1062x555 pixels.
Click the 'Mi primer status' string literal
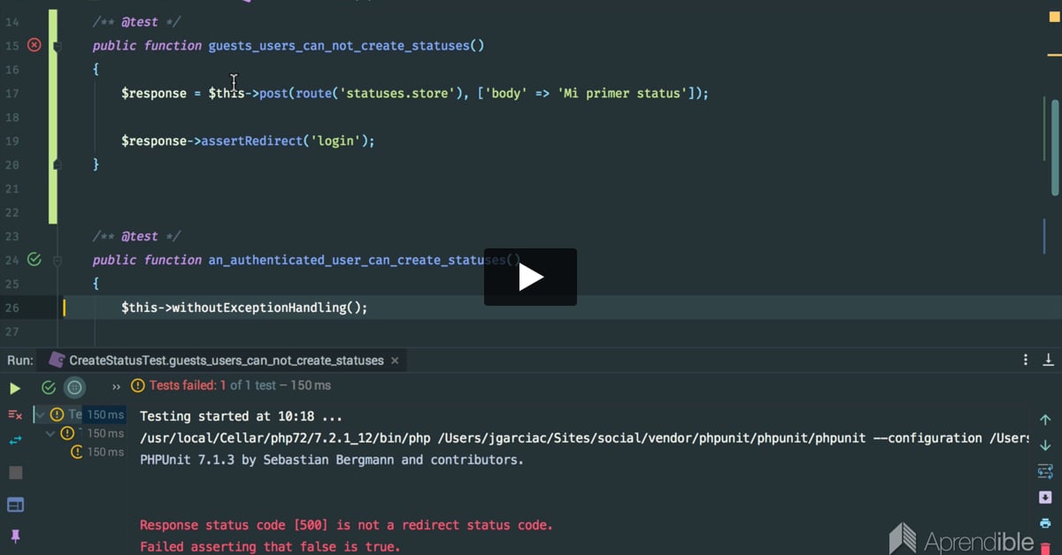pyautogui.click(x=622, y=93)
